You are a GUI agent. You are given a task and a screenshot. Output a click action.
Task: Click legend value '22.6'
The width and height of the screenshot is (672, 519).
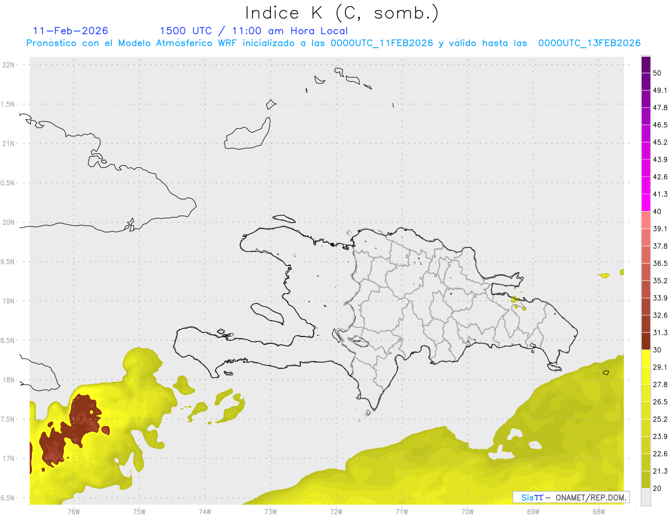pyautogui.click(x=660, y=453)
